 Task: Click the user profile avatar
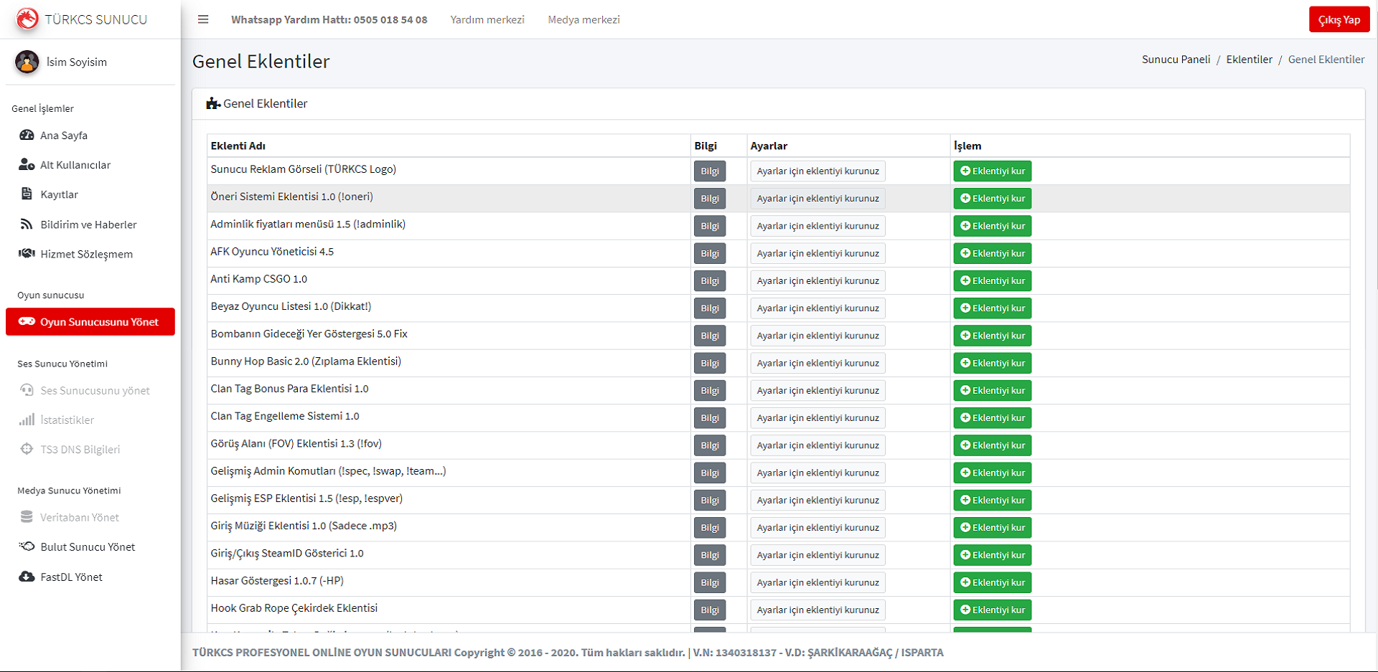[27, 62]
